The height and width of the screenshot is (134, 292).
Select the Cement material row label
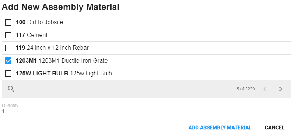[x=31, y=35]
